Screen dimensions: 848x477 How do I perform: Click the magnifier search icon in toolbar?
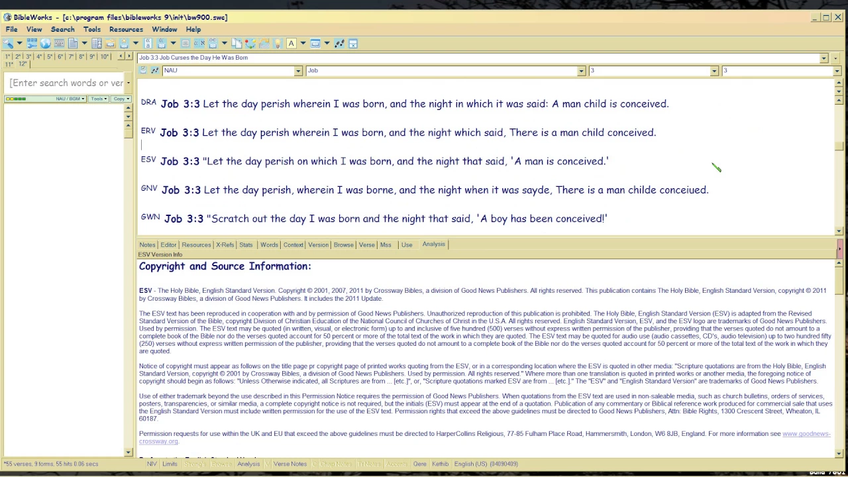(x=7, y=43)
